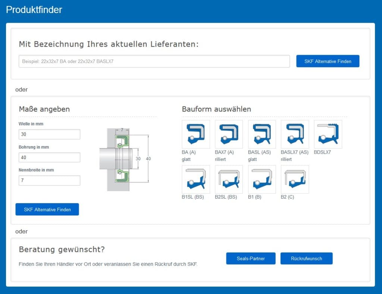Screen dimensions: 382x294
Task: Click the supplier designation search field
Action: pos(154,61)
